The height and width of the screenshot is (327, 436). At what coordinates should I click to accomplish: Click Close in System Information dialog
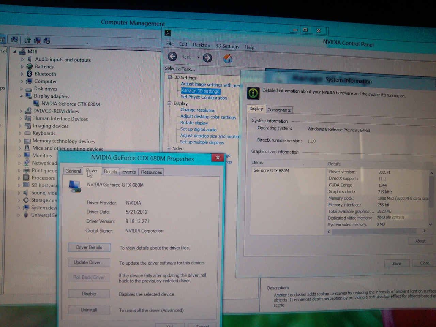(424, 263)
